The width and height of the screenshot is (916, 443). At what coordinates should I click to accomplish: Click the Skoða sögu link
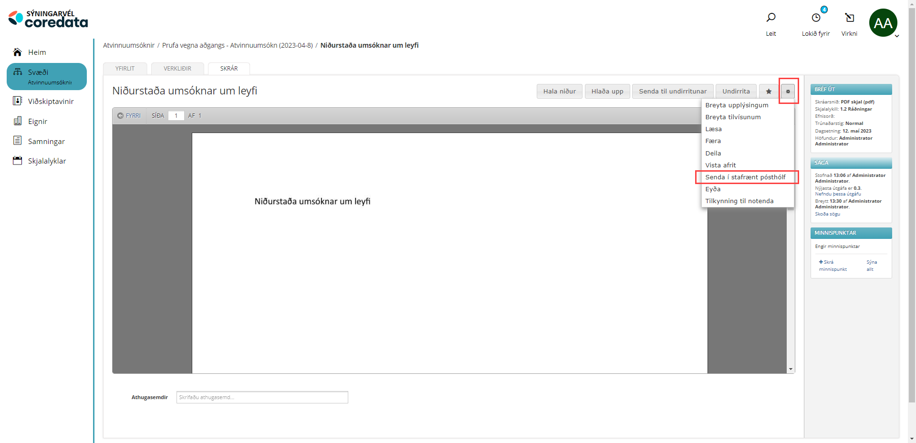click(827, 214)
